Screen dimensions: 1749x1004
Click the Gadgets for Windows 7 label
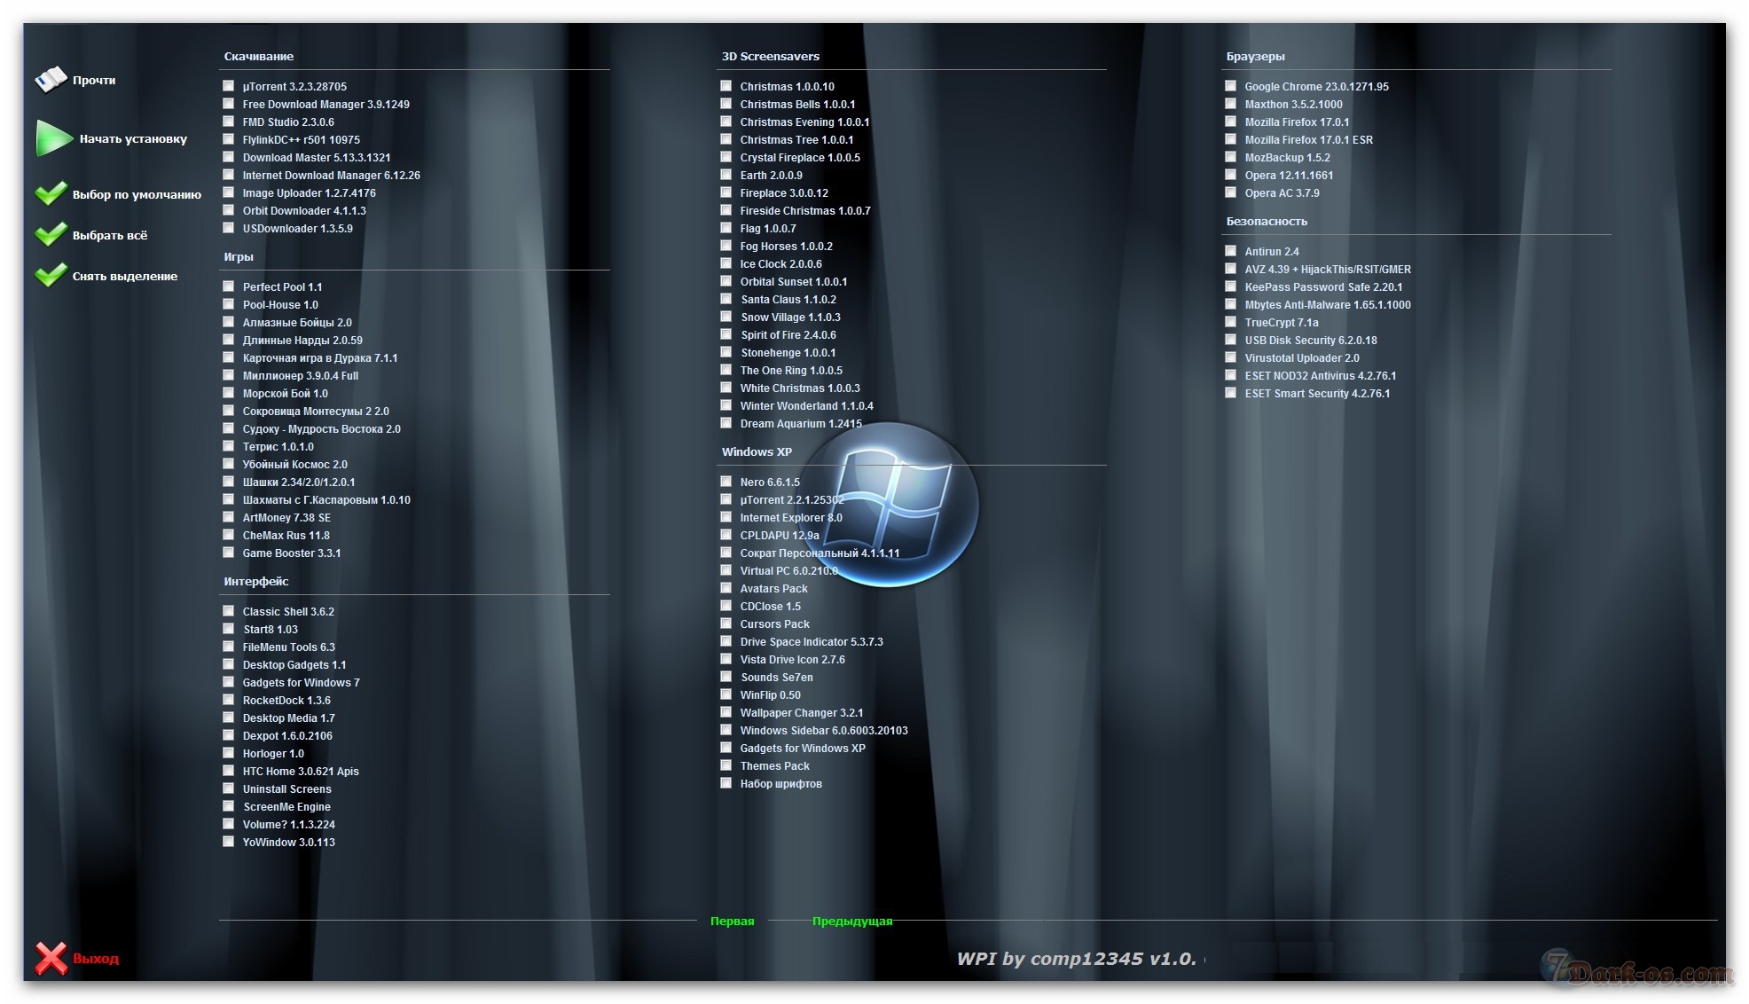(x=302, y=683)
